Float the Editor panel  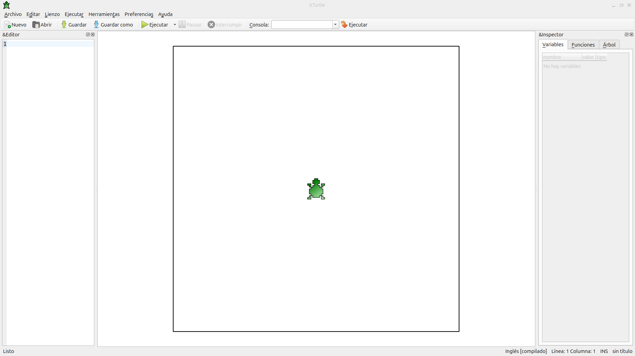(x=88, y=35)
